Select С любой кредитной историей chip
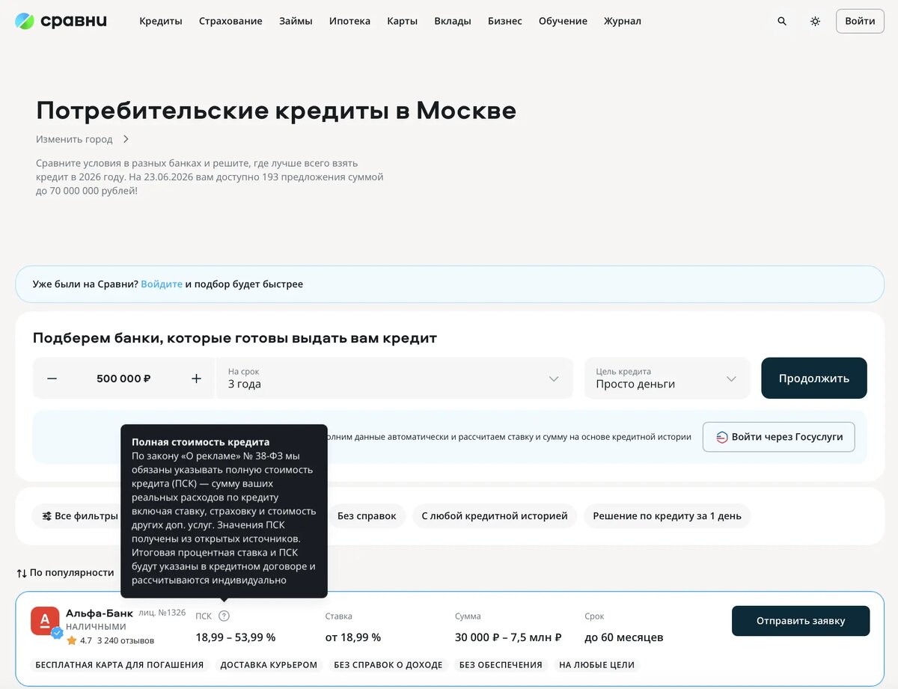 (495, 516)
